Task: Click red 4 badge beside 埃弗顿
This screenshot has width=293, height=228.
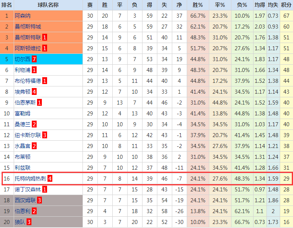Action: pyautogui.click(x=34, y=92)
